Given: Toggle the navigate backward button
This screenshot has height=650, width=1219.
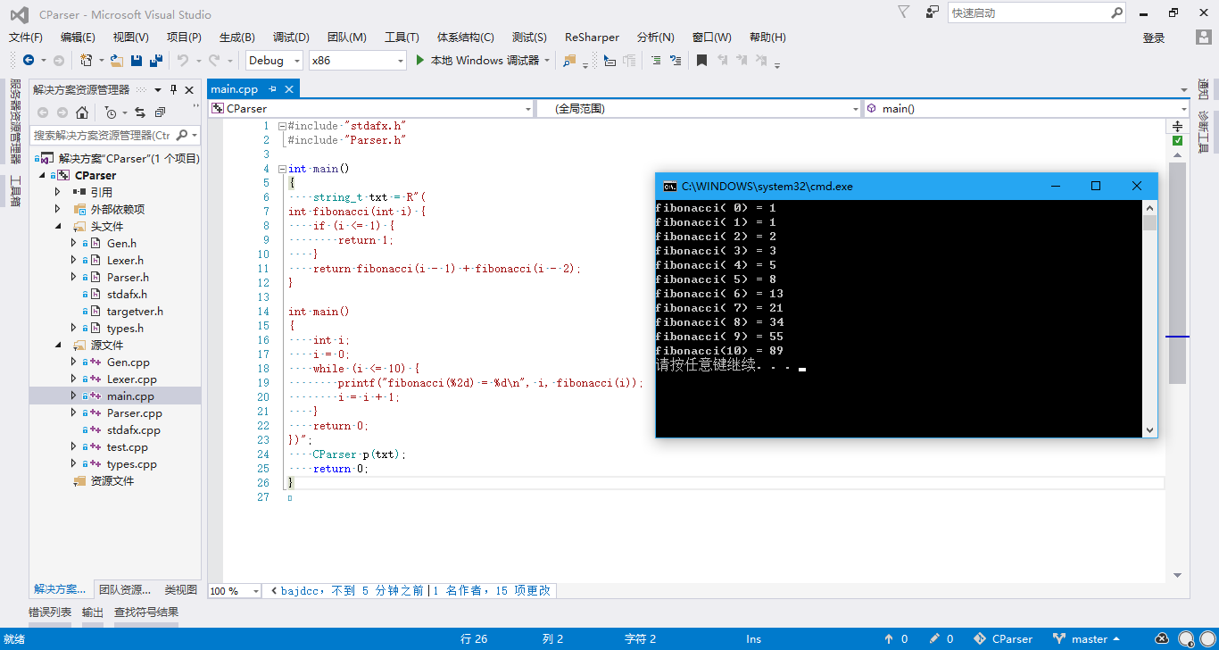Looking at the screenshot, I should 28,60.
